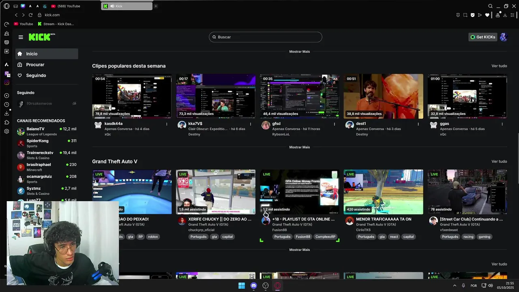The width and height of the screenshot is (519, 292).
Task: Open XERIFE CHUCKY stream thumbnail
Action: coord(216,192)
